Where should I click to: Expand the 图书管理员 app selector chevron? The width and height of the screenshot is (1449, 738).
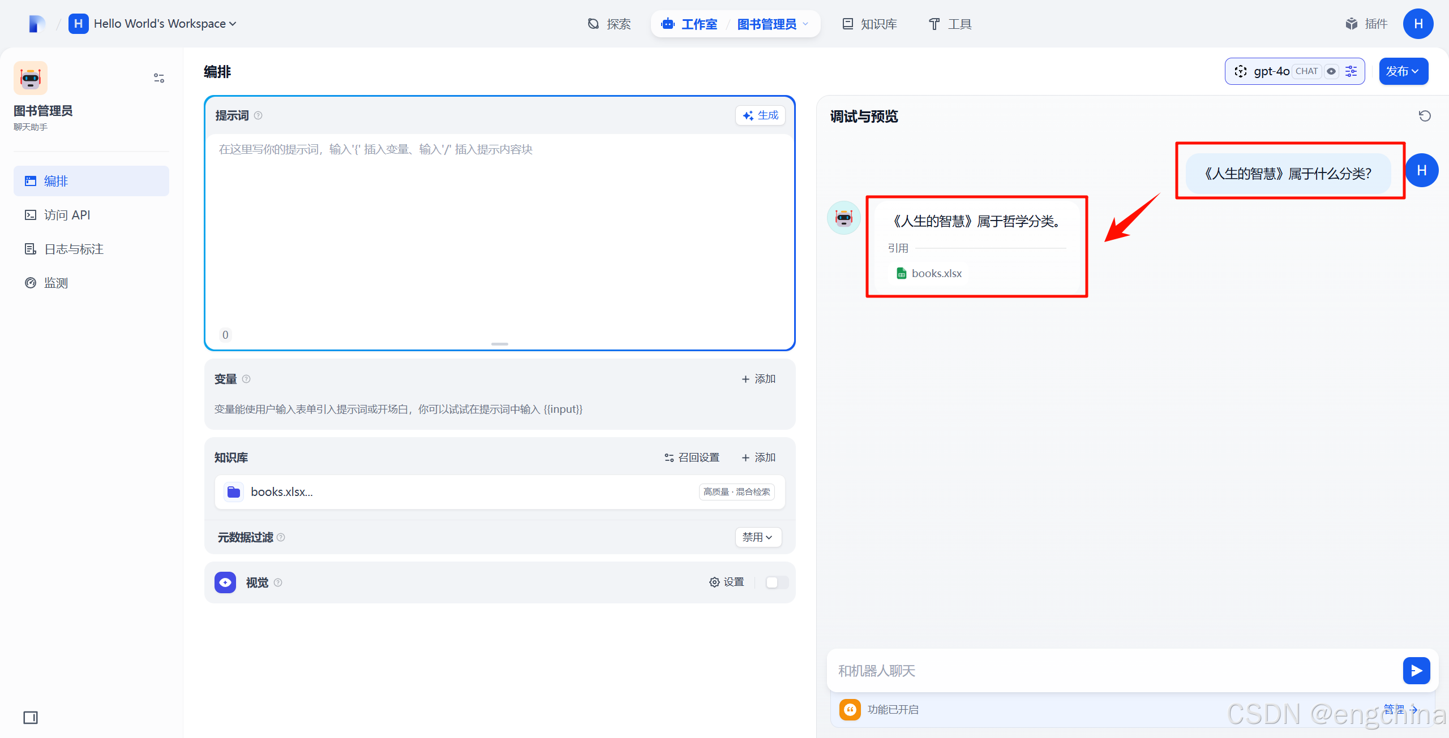pos(805,24)
